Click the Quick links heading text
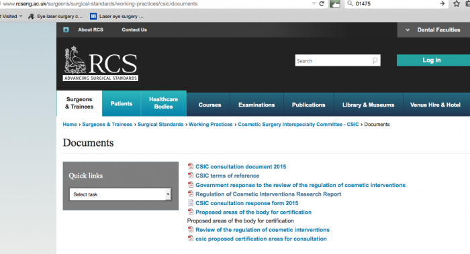Screen dimensions: 470x254 86,176
